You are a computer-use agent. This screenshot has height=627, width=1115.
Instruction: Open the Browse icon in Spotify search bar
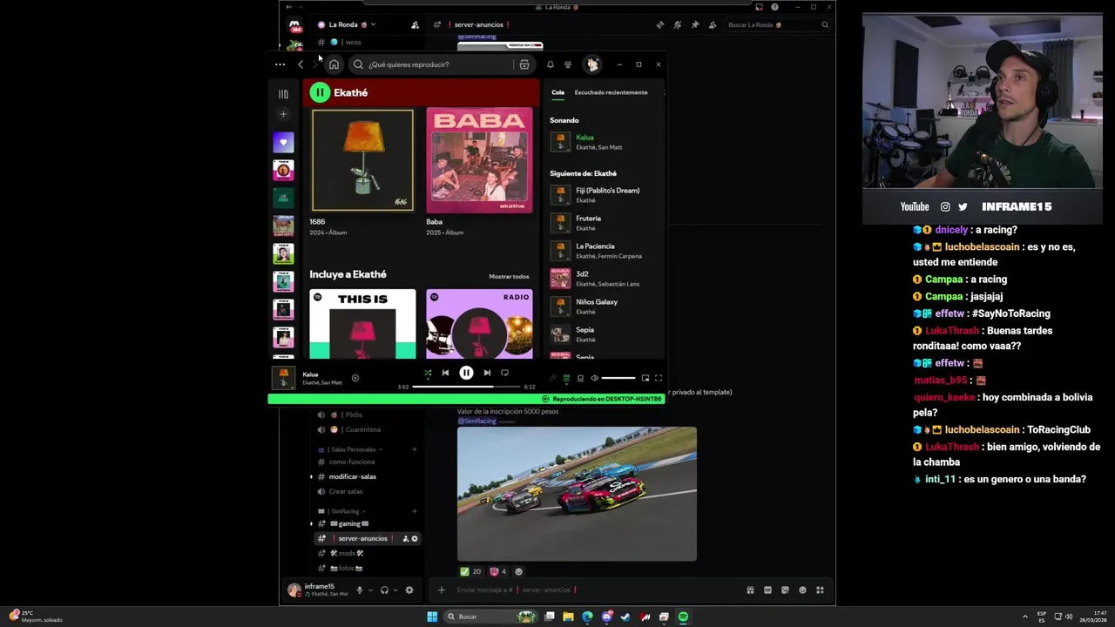click(524, 64)
